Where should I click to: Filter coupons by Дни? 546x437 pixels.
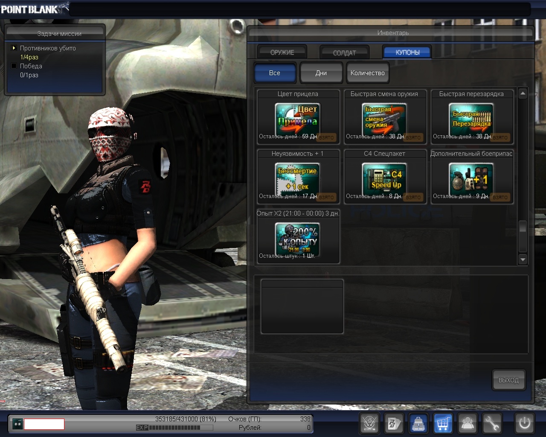pos(321,73)
